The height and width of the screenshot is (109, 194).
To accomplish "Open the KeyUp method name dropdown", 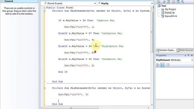I will click(x=152, y=3).
